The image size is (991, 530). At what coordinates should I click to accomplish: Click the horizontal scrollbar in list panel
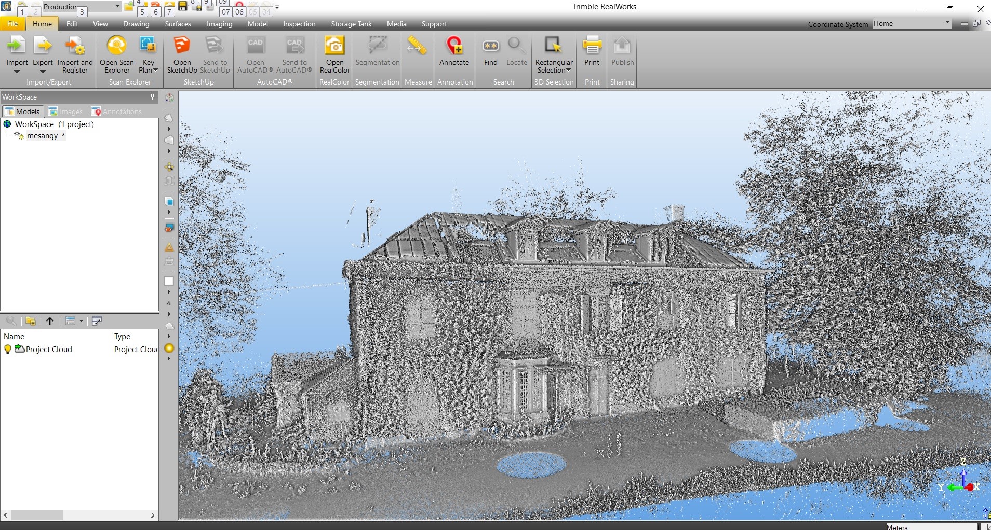(x=37, y=515)
